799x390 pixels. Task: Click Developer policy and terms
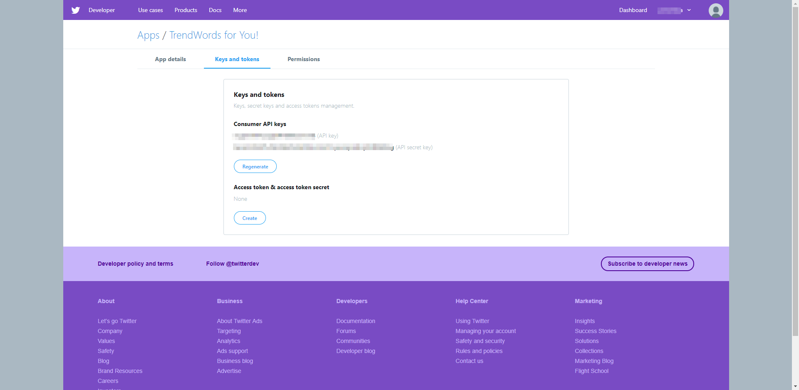(135, 264)
